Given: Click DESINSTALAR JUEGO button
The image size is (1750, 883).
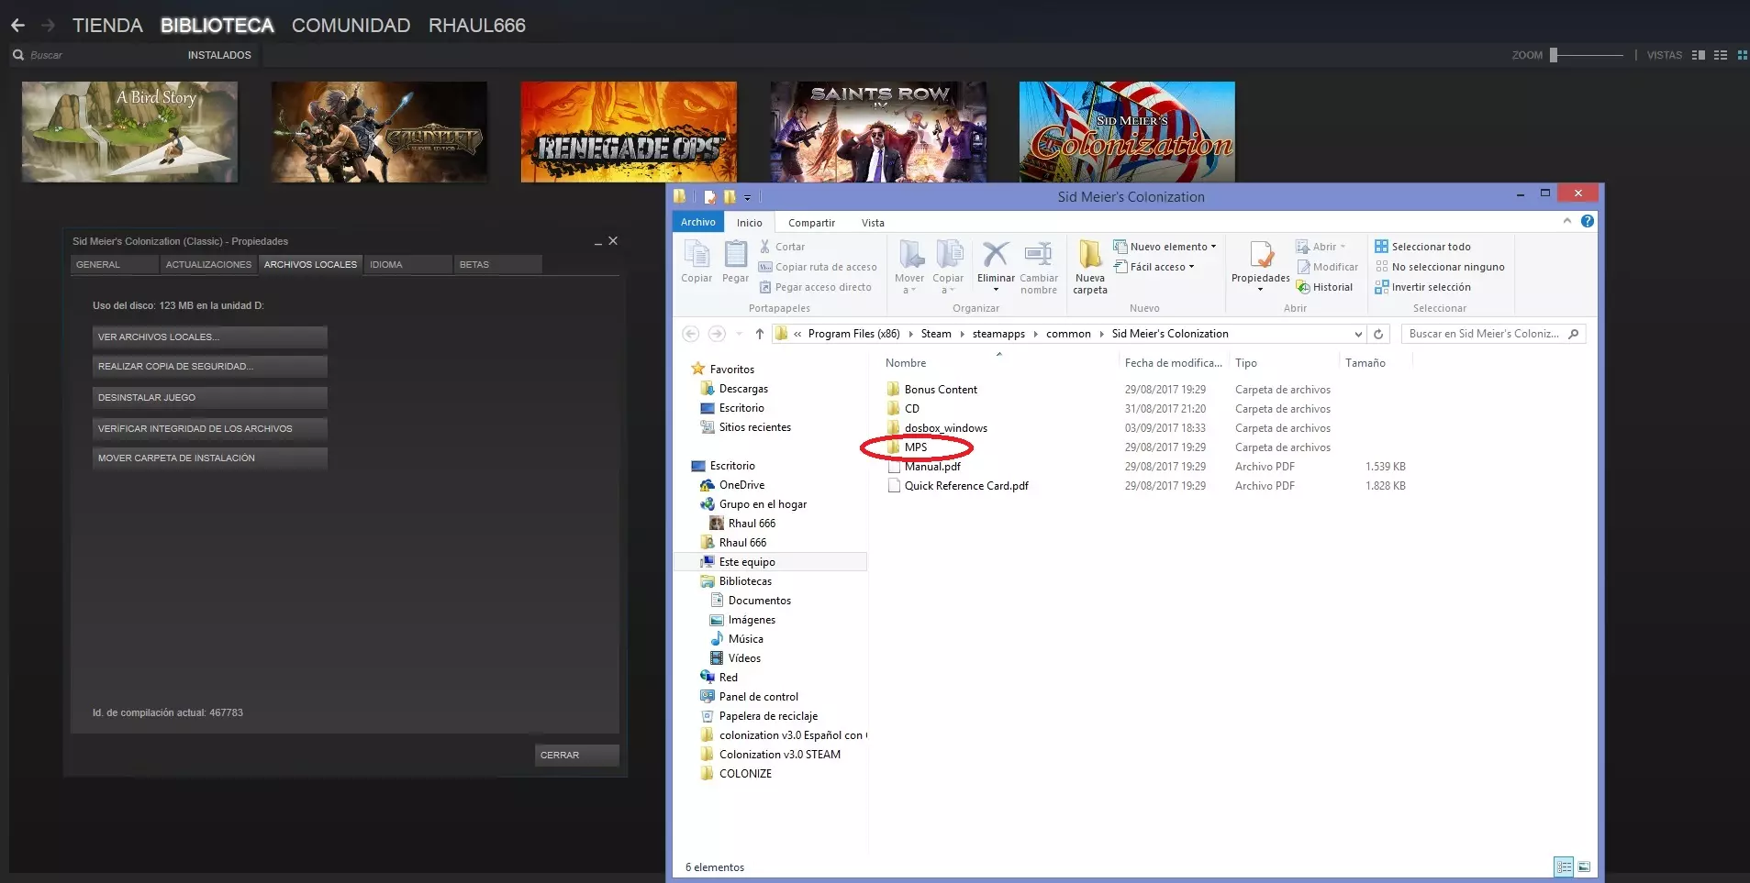Looking at the screenshot, I should pyautogui.click(x=209, y=397).
